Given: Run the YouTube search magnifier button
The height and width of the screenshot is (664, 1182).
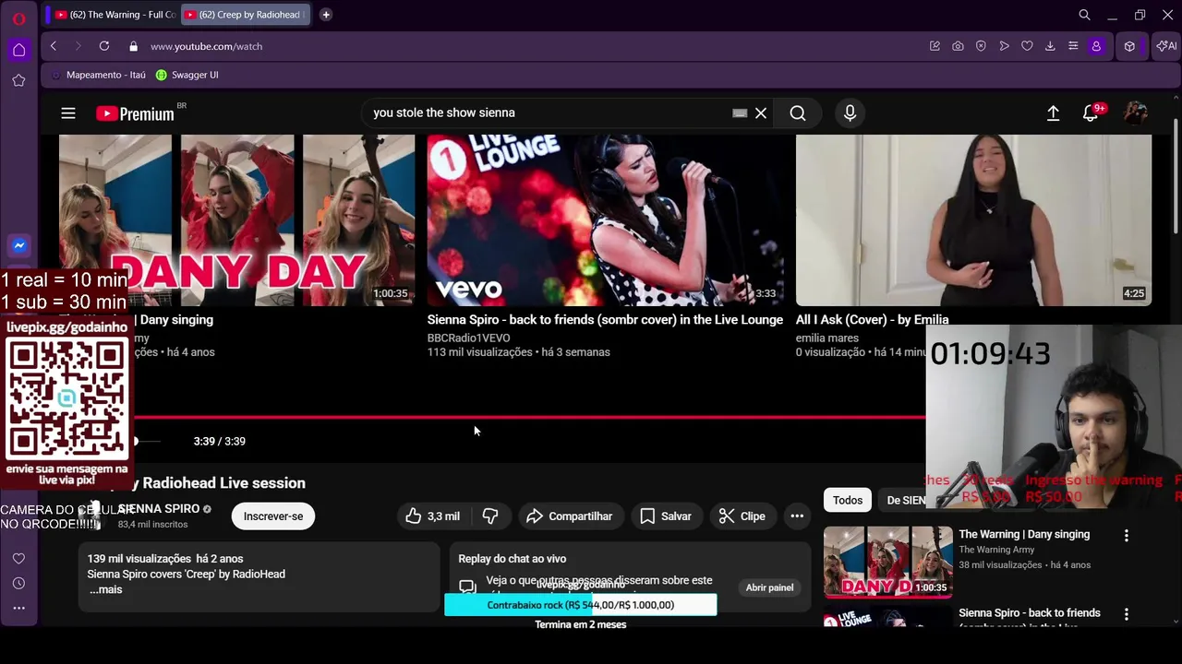Looking at the screenshot, I should pyautogui.click(x=798, y=113).
